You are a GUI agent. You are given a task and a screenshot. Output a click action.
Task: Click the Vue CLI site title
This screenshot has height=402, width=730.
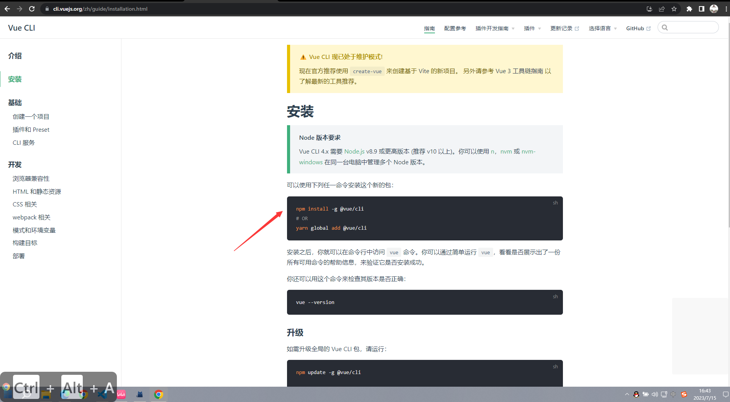click(x=21, y=28)
